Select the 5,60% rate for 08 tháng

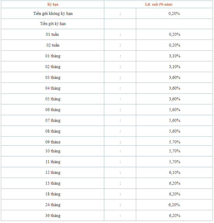174,131
